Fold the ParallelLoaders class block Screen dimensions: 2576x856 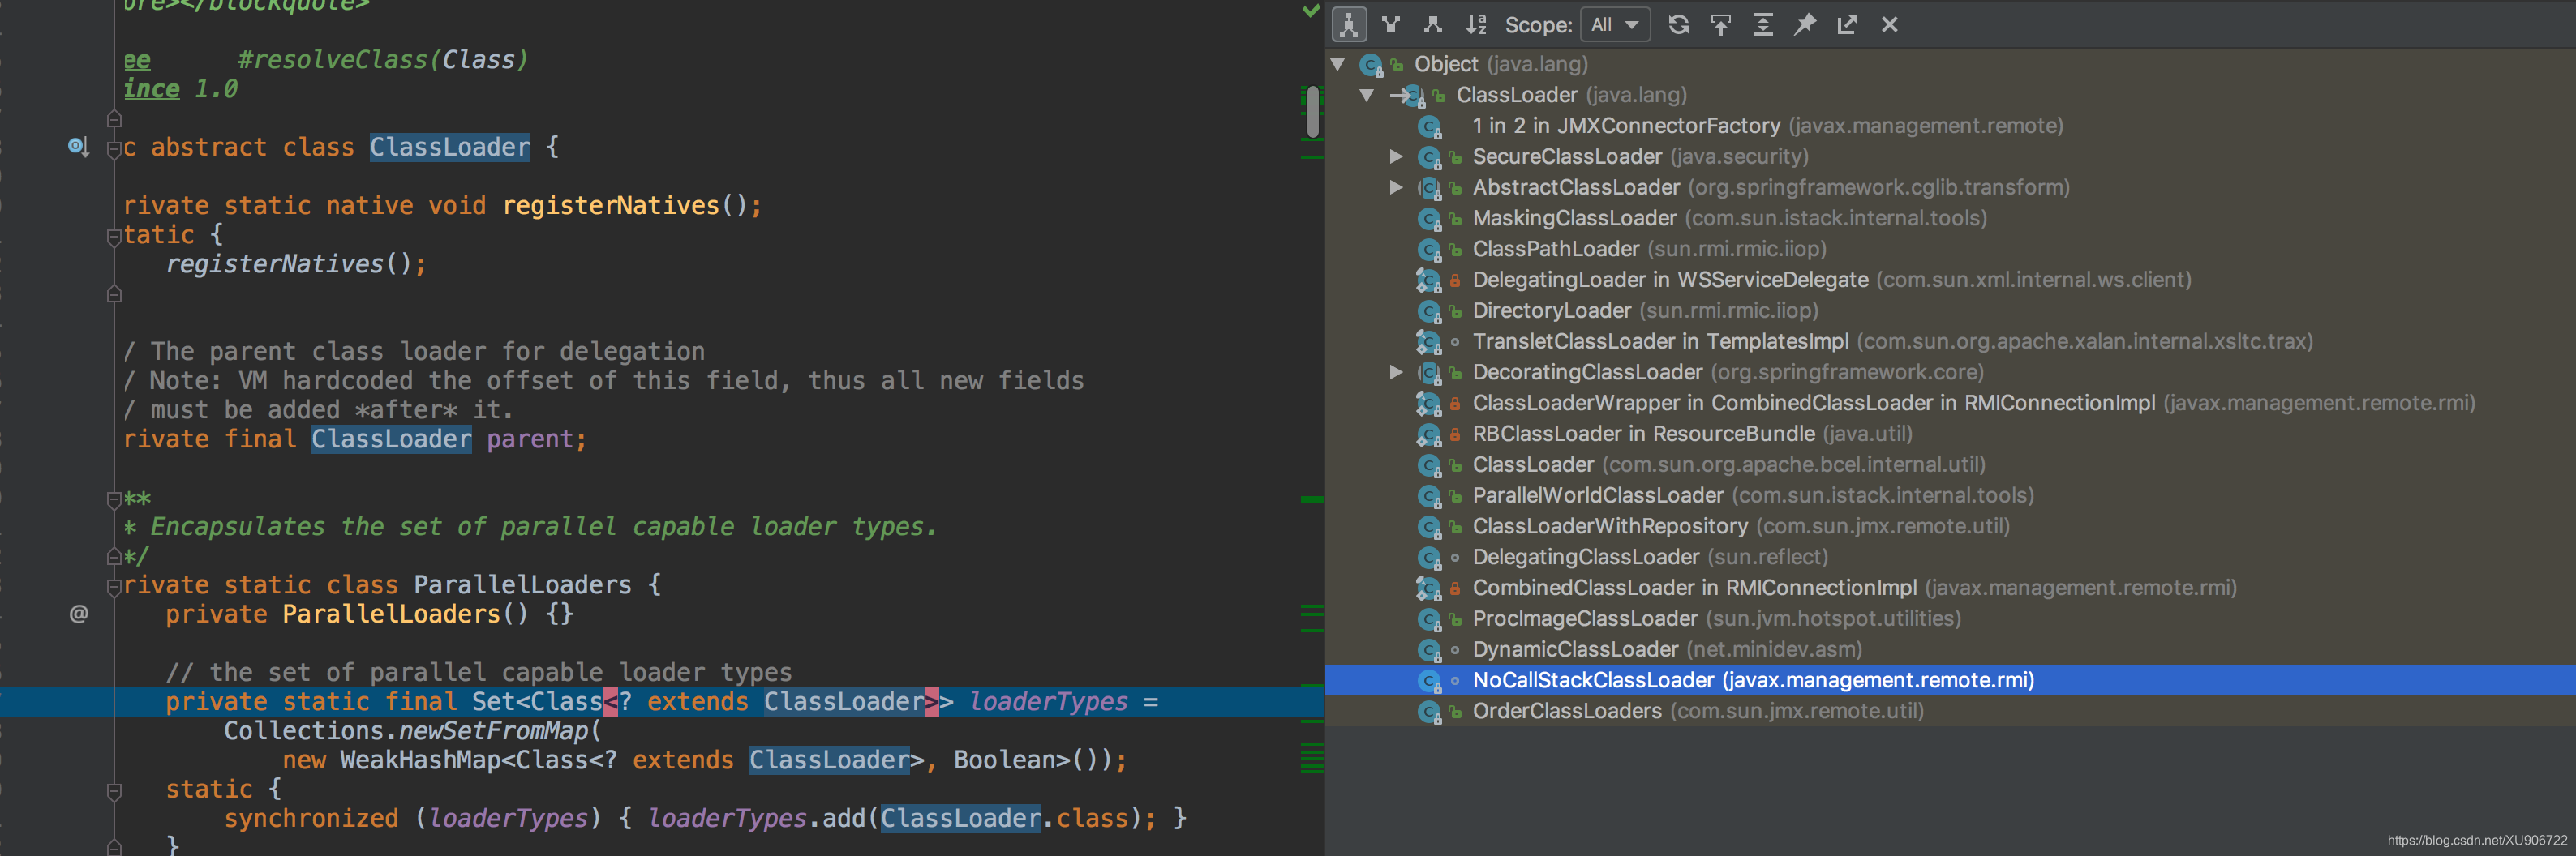coord(114,586)
